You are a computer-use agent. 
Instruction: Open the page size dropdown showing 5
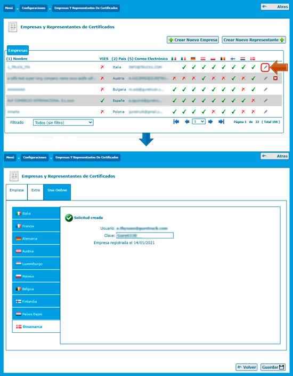(199, 122)
